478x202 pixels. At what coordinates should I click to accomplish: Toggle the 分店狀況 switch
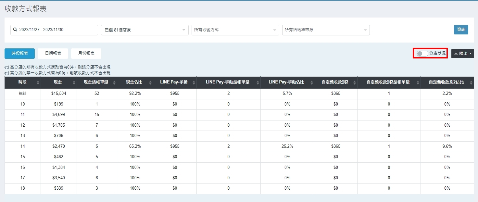coord(422,53)
